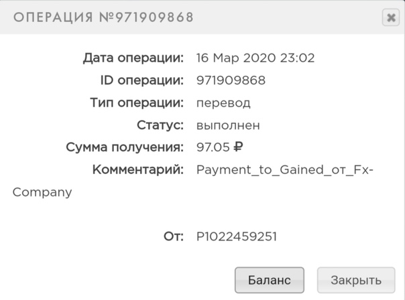Click the status value выполнен
The image size is (405, 300).
coord(228,125)
